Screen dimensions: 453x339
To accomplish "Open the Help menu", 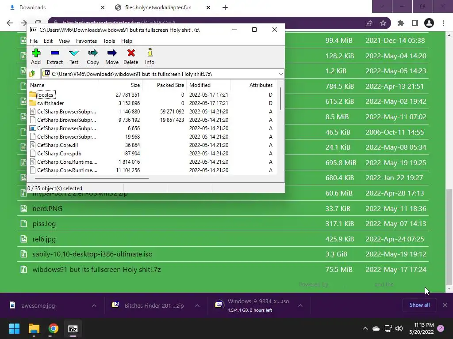I will 127,41.
